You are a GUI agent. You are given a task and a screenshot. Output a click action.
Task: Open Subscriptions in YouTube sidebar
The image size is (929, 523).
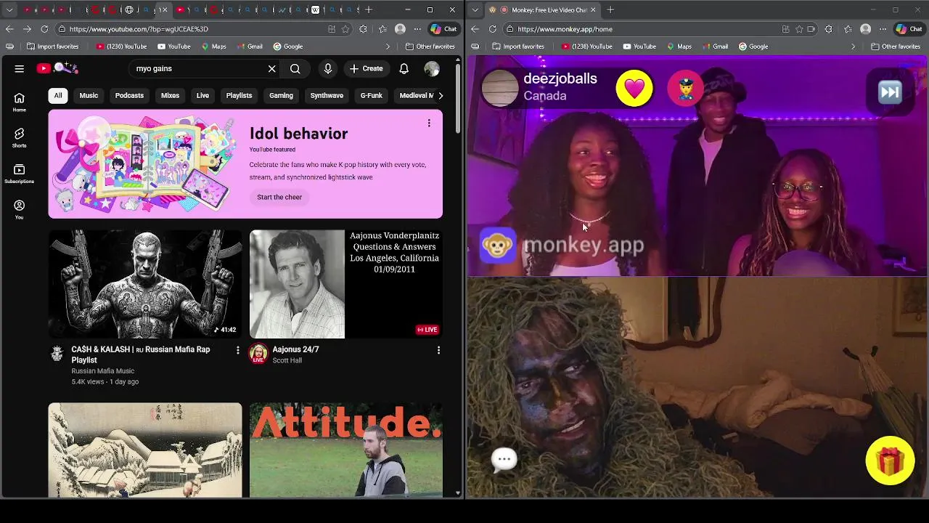[x=20, y=174]
